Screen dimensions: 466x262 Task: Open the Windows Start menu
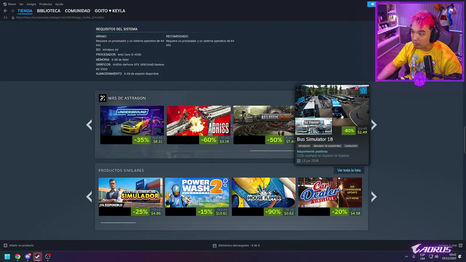[7, 257]
